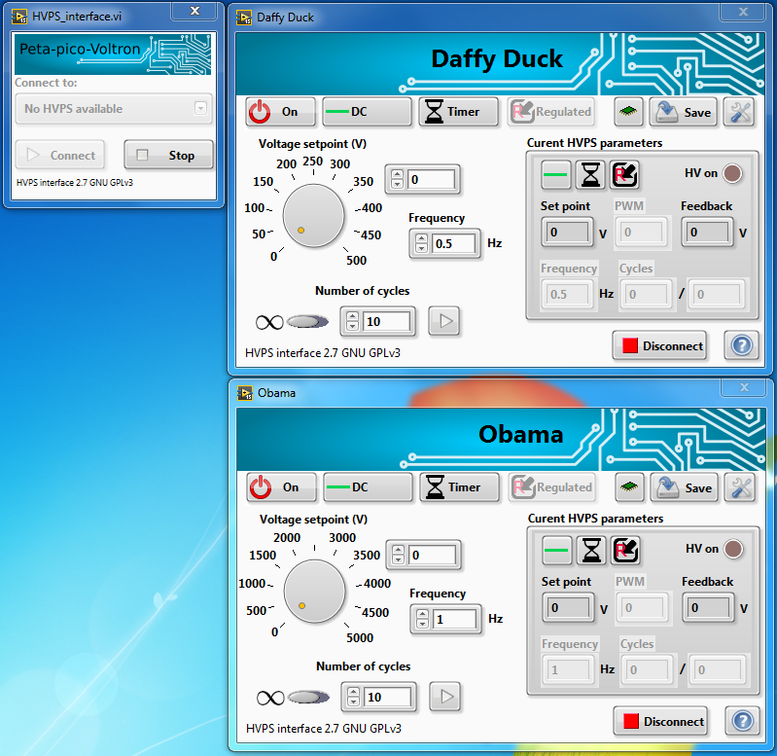Click Daffy Duck voltage setpoint knob
This screenshot has height=756, width=777.
[x=313, y=216]
